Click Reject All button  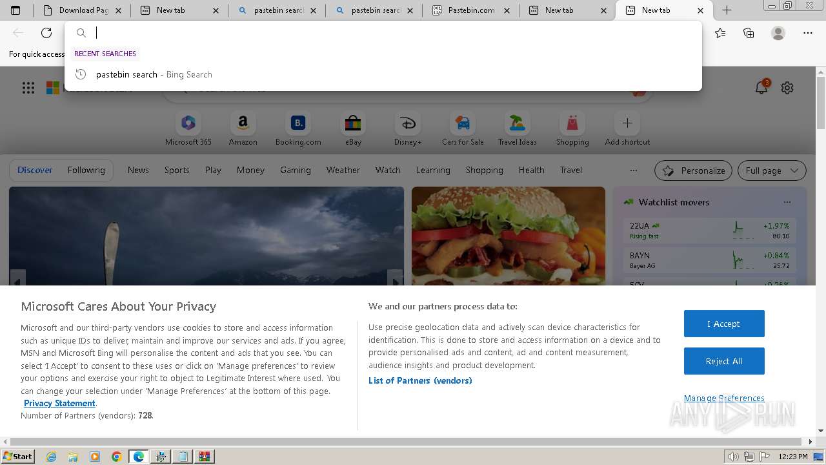724,361
